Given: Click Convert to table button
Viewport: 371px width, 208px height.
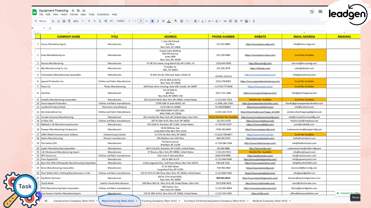Looking at the screenshot, I should pyautogui.click(x=348, y=193).
